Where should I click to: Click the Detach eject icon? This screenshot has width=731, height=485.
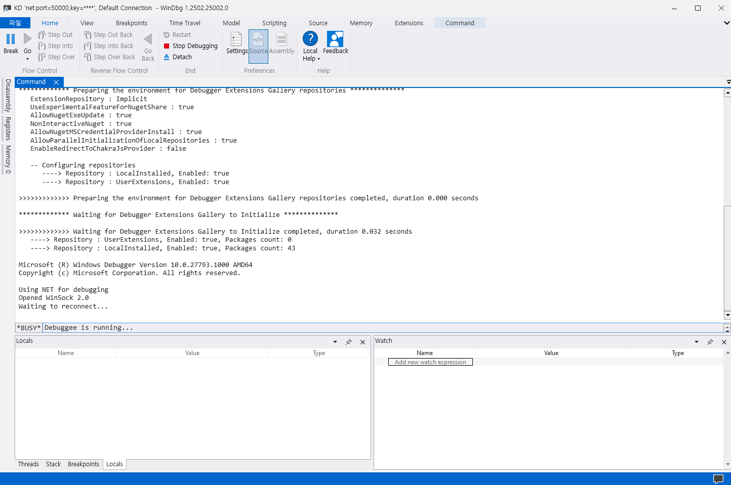pos(167,57)
